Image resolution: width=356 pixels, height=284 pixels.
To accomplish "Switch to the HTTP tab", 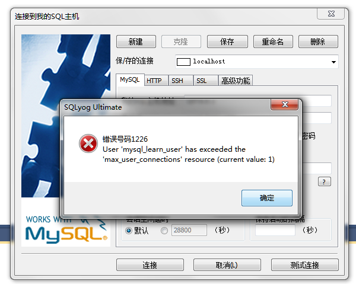I will [x=154, y=81].
